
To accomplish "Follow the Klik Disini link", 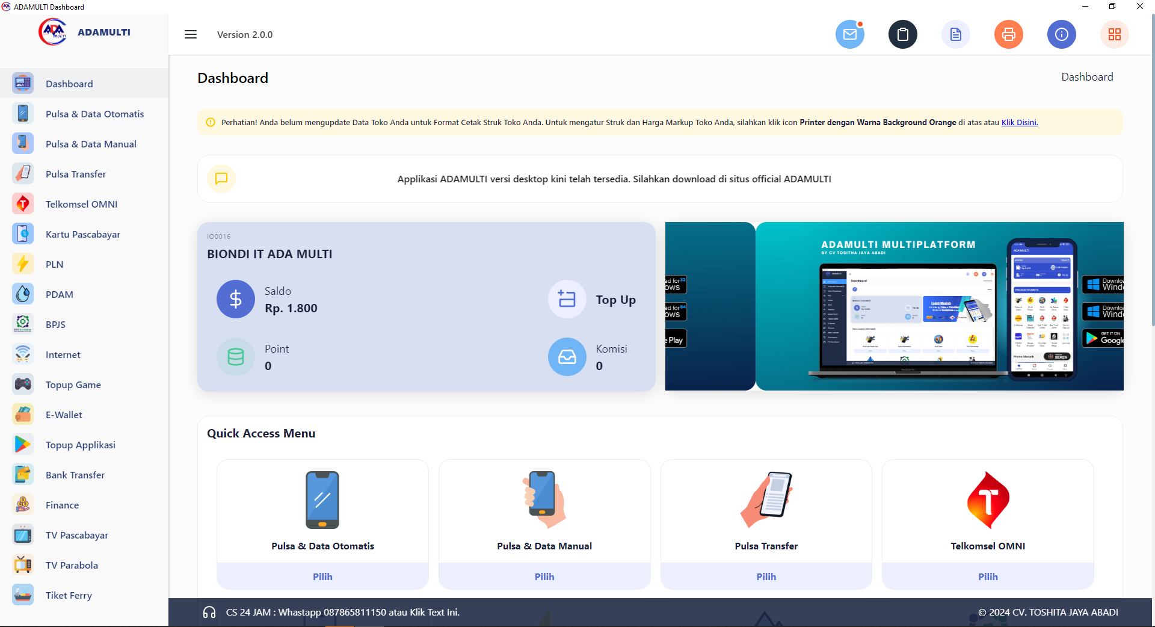I will point(1020,122).
